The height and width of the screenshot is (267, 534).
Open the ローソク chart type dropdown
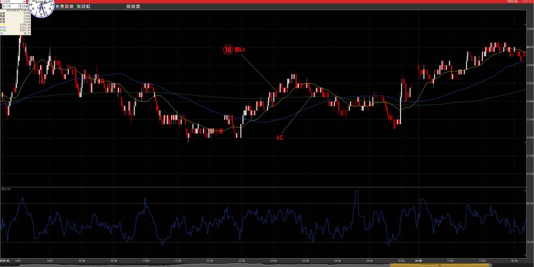(11, 6)
